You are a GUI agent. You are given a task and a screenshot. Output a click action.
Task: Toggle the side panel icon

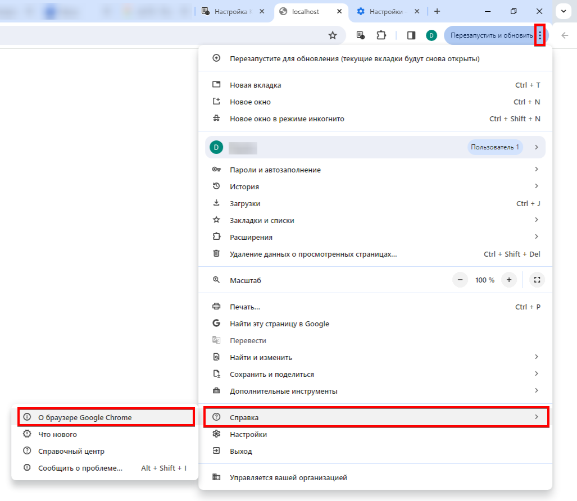[x=411, y=35]
